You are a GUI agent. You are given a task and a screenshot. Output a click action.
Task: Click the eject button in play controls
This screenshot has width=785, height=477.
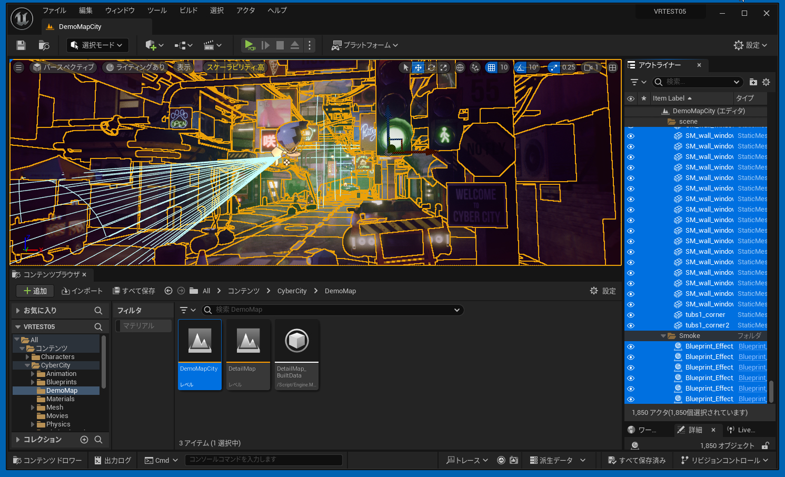click(x=295, y=45)
